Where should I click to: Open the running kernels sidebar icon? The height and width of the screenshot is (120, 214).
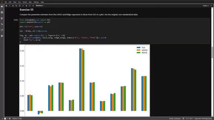coord(2,12)
